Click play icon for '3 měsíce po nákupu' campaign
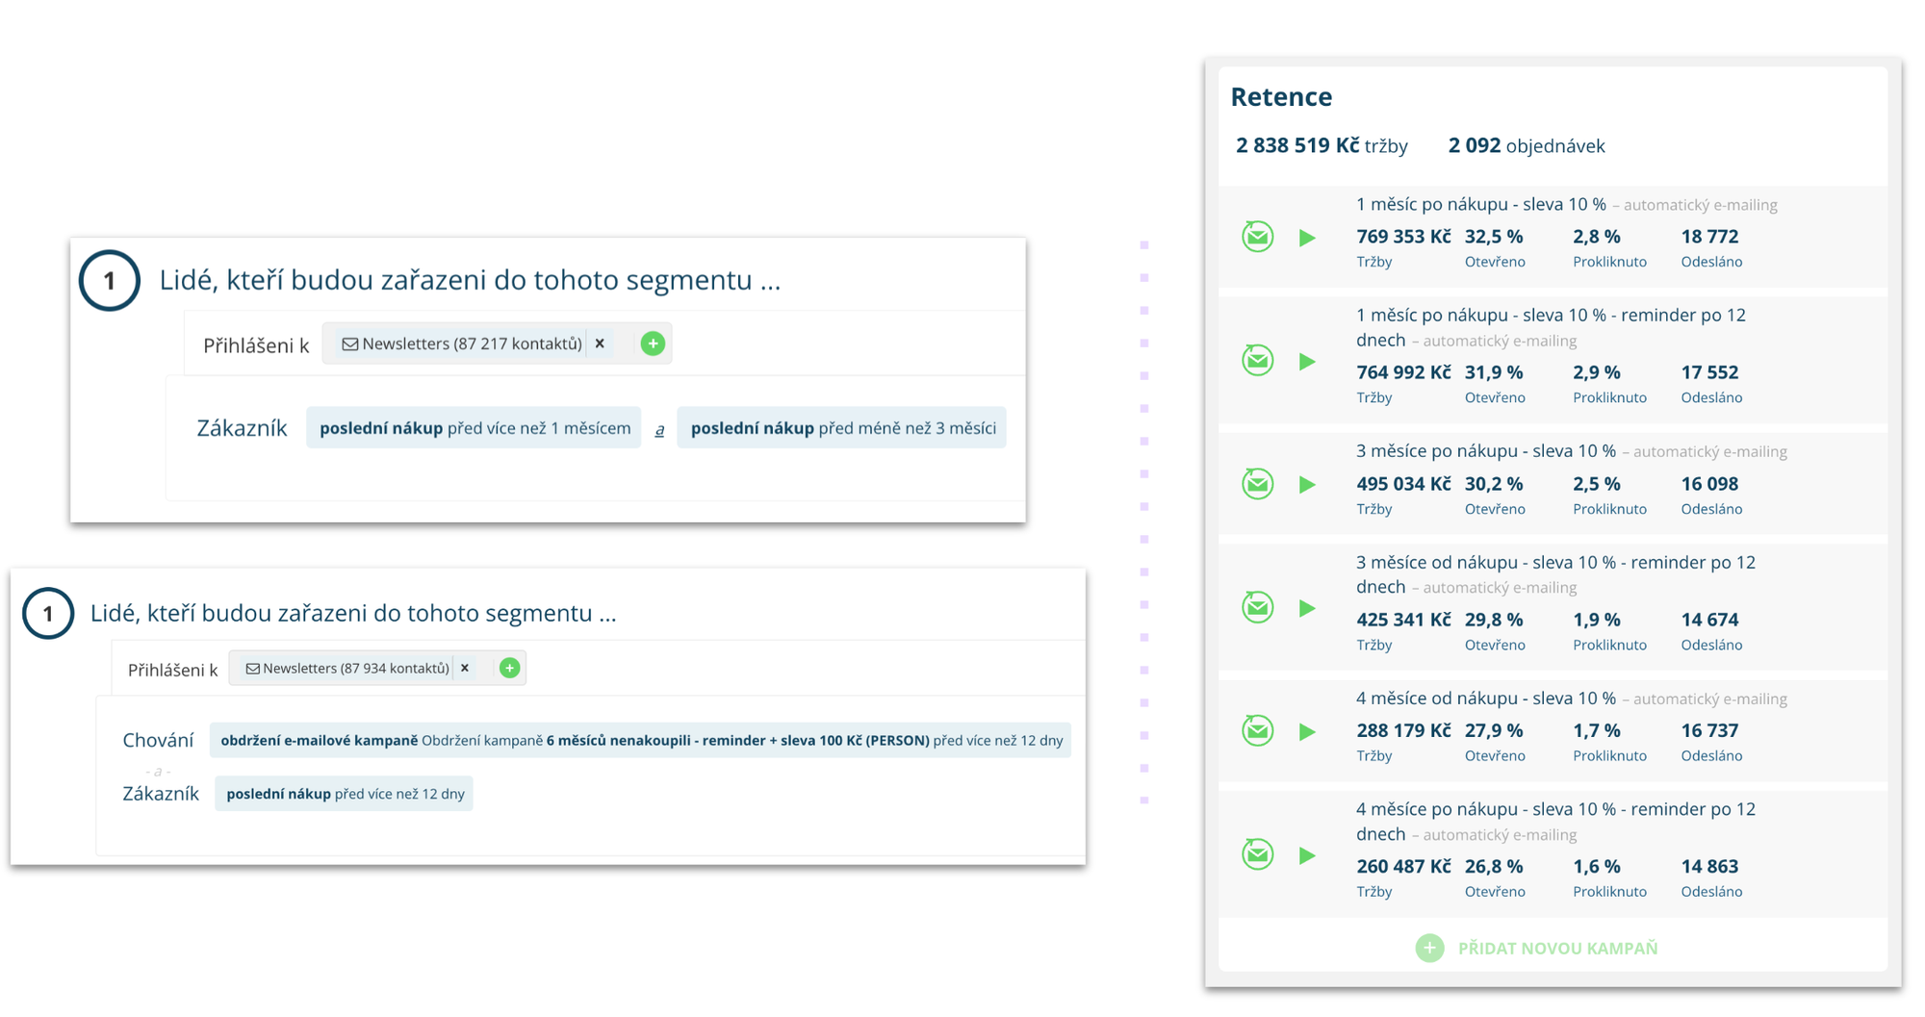 (x=1307, y=485)
